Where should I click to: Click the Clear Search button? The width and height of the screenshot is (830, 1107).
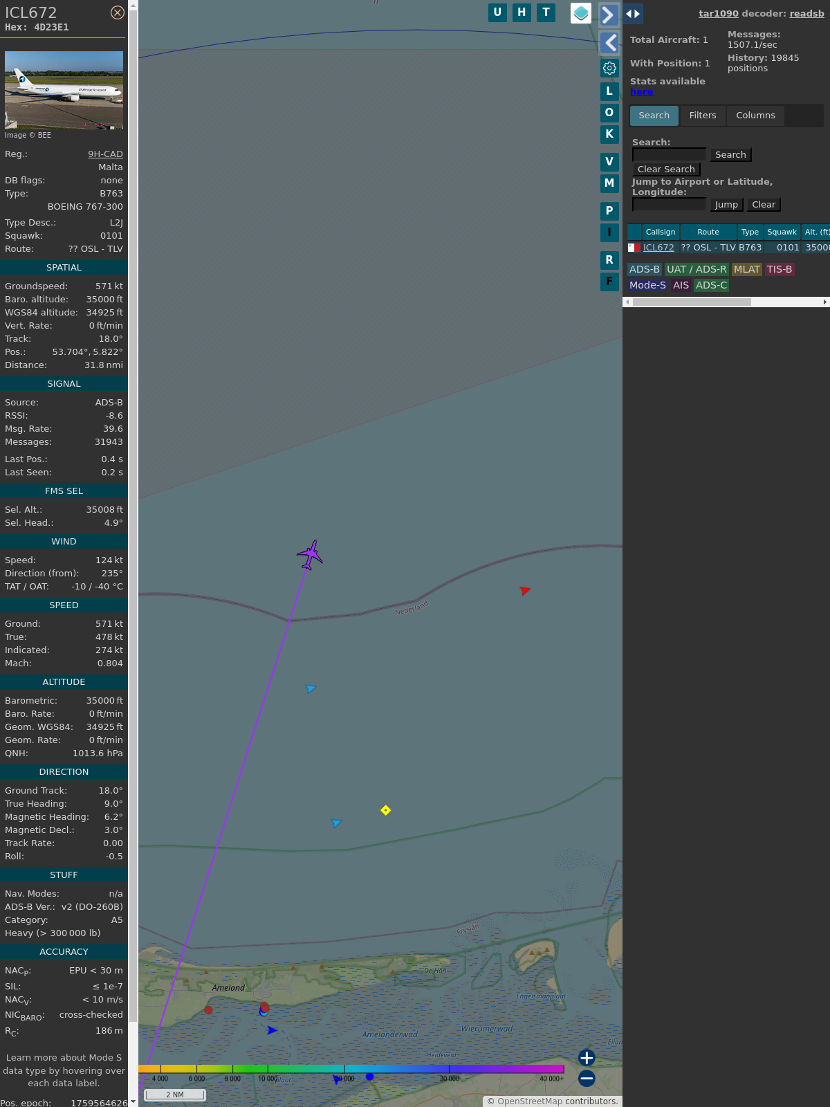pyautogui.click(x=666, y=170)
